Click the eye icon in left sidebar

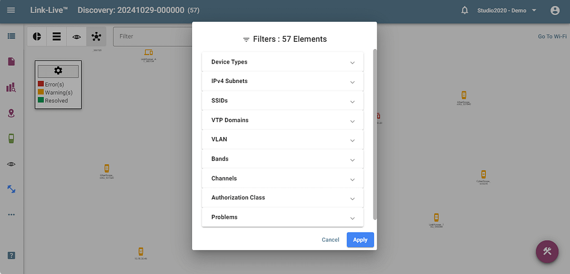11,164
